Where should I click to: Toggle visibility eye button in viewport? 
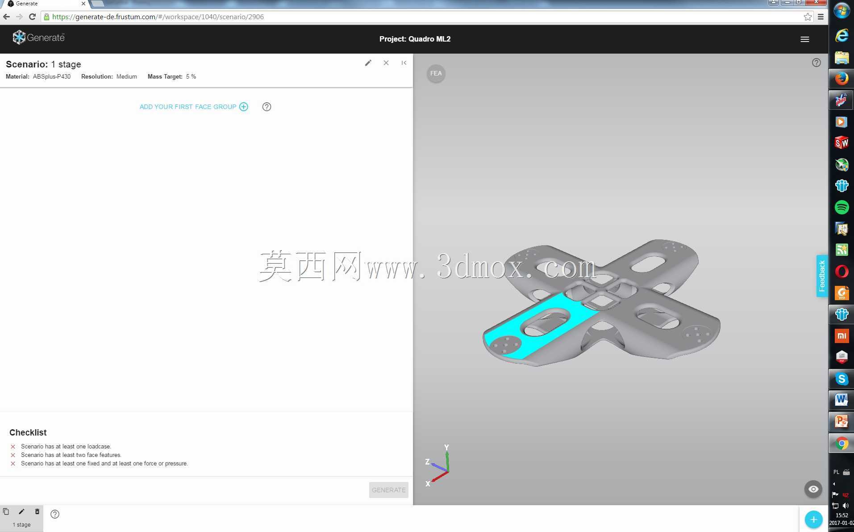coord(813,489)
